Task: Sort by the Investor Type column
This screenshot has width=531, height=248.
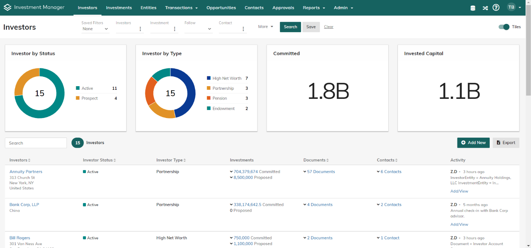Action: point(171,160)
